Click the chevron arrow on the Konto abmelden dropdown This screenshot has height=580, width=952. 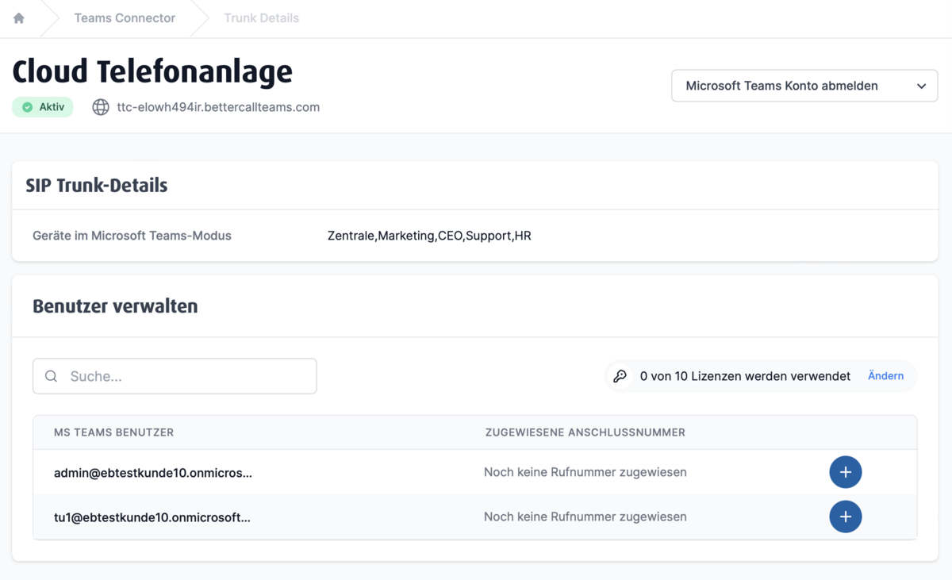tap(921, 86)
